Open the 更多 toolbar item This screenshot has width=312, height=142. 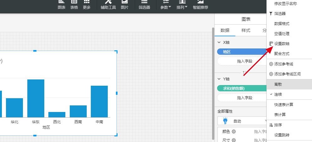coord(86,5)
